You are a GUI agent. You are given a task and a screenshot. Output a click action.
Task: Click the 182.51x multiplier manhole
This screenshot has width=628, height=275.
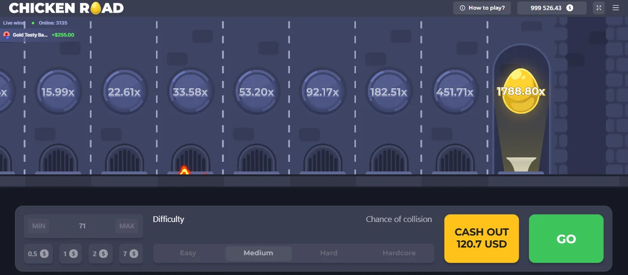click(x=389, y=92)
